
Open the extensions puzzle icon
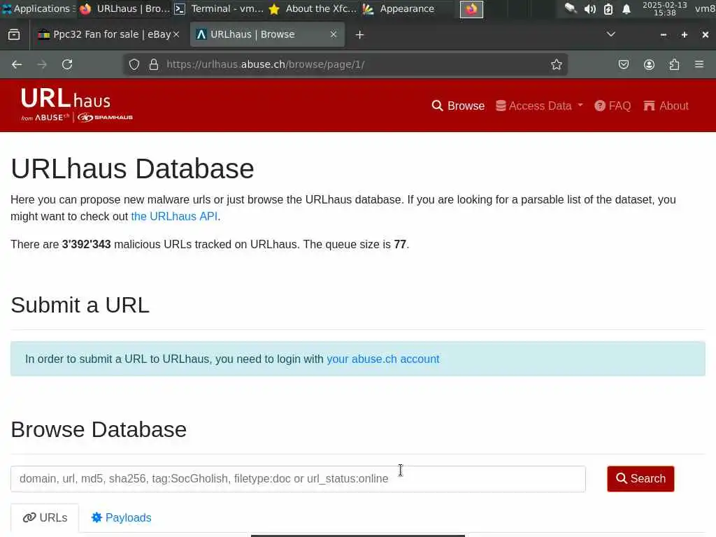tap(674, 64)
